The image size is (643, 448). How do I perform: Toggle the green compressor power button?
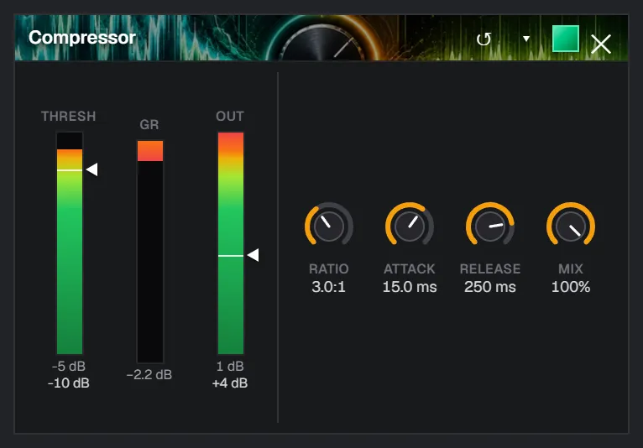click(x=566, y=39)
